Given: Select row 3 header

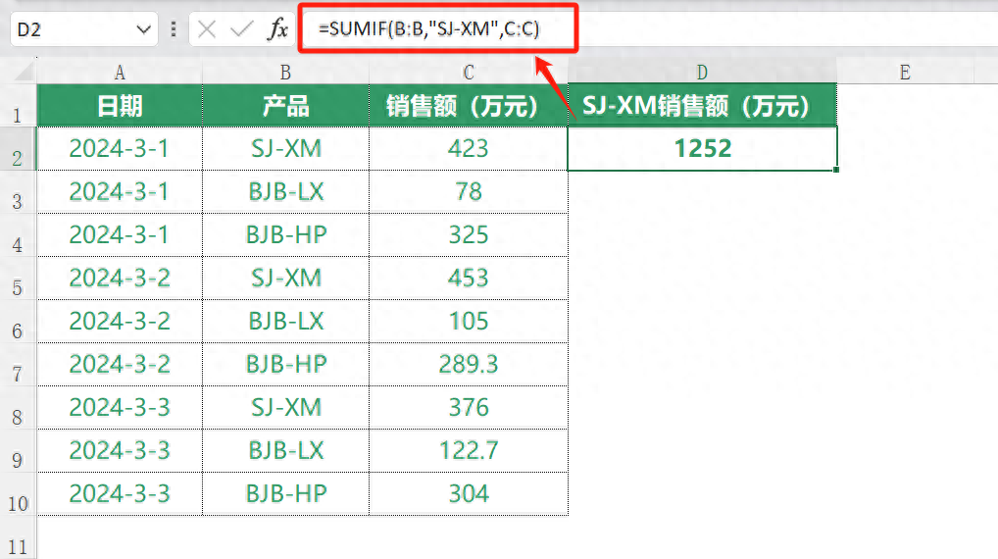Looking at the screenshot, I should pos(18,192).
